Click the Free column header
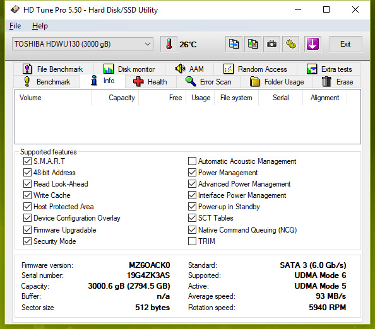The image size is (375, 329). 162,98
